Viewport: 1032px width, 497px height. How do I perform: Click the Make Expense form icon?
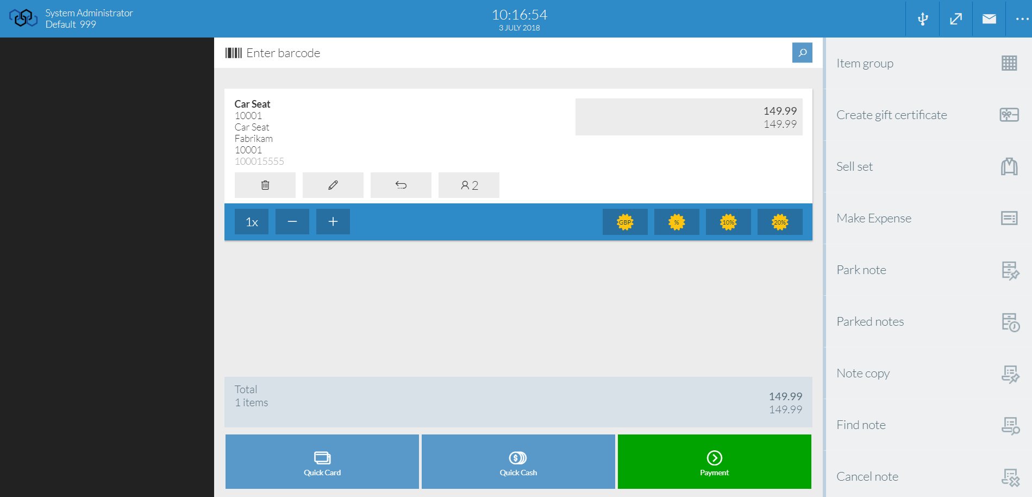click(x=1009, y=218)
